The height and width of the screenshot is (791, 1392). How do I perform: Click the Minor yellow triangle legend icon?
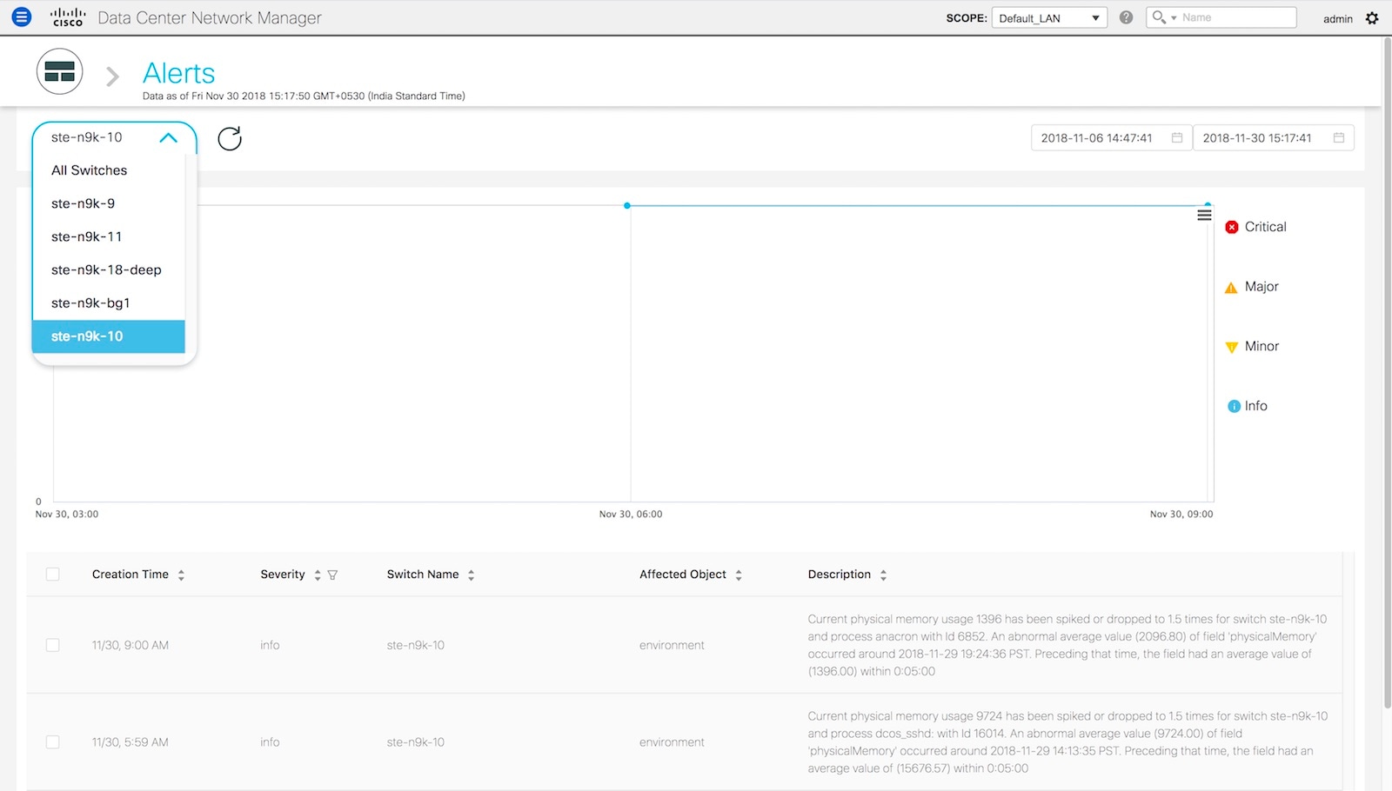coord(1231,348)
